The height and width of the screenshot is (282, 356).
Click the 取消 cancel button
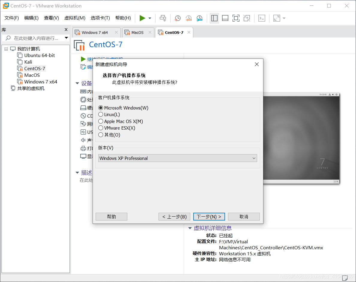(244, 217)
